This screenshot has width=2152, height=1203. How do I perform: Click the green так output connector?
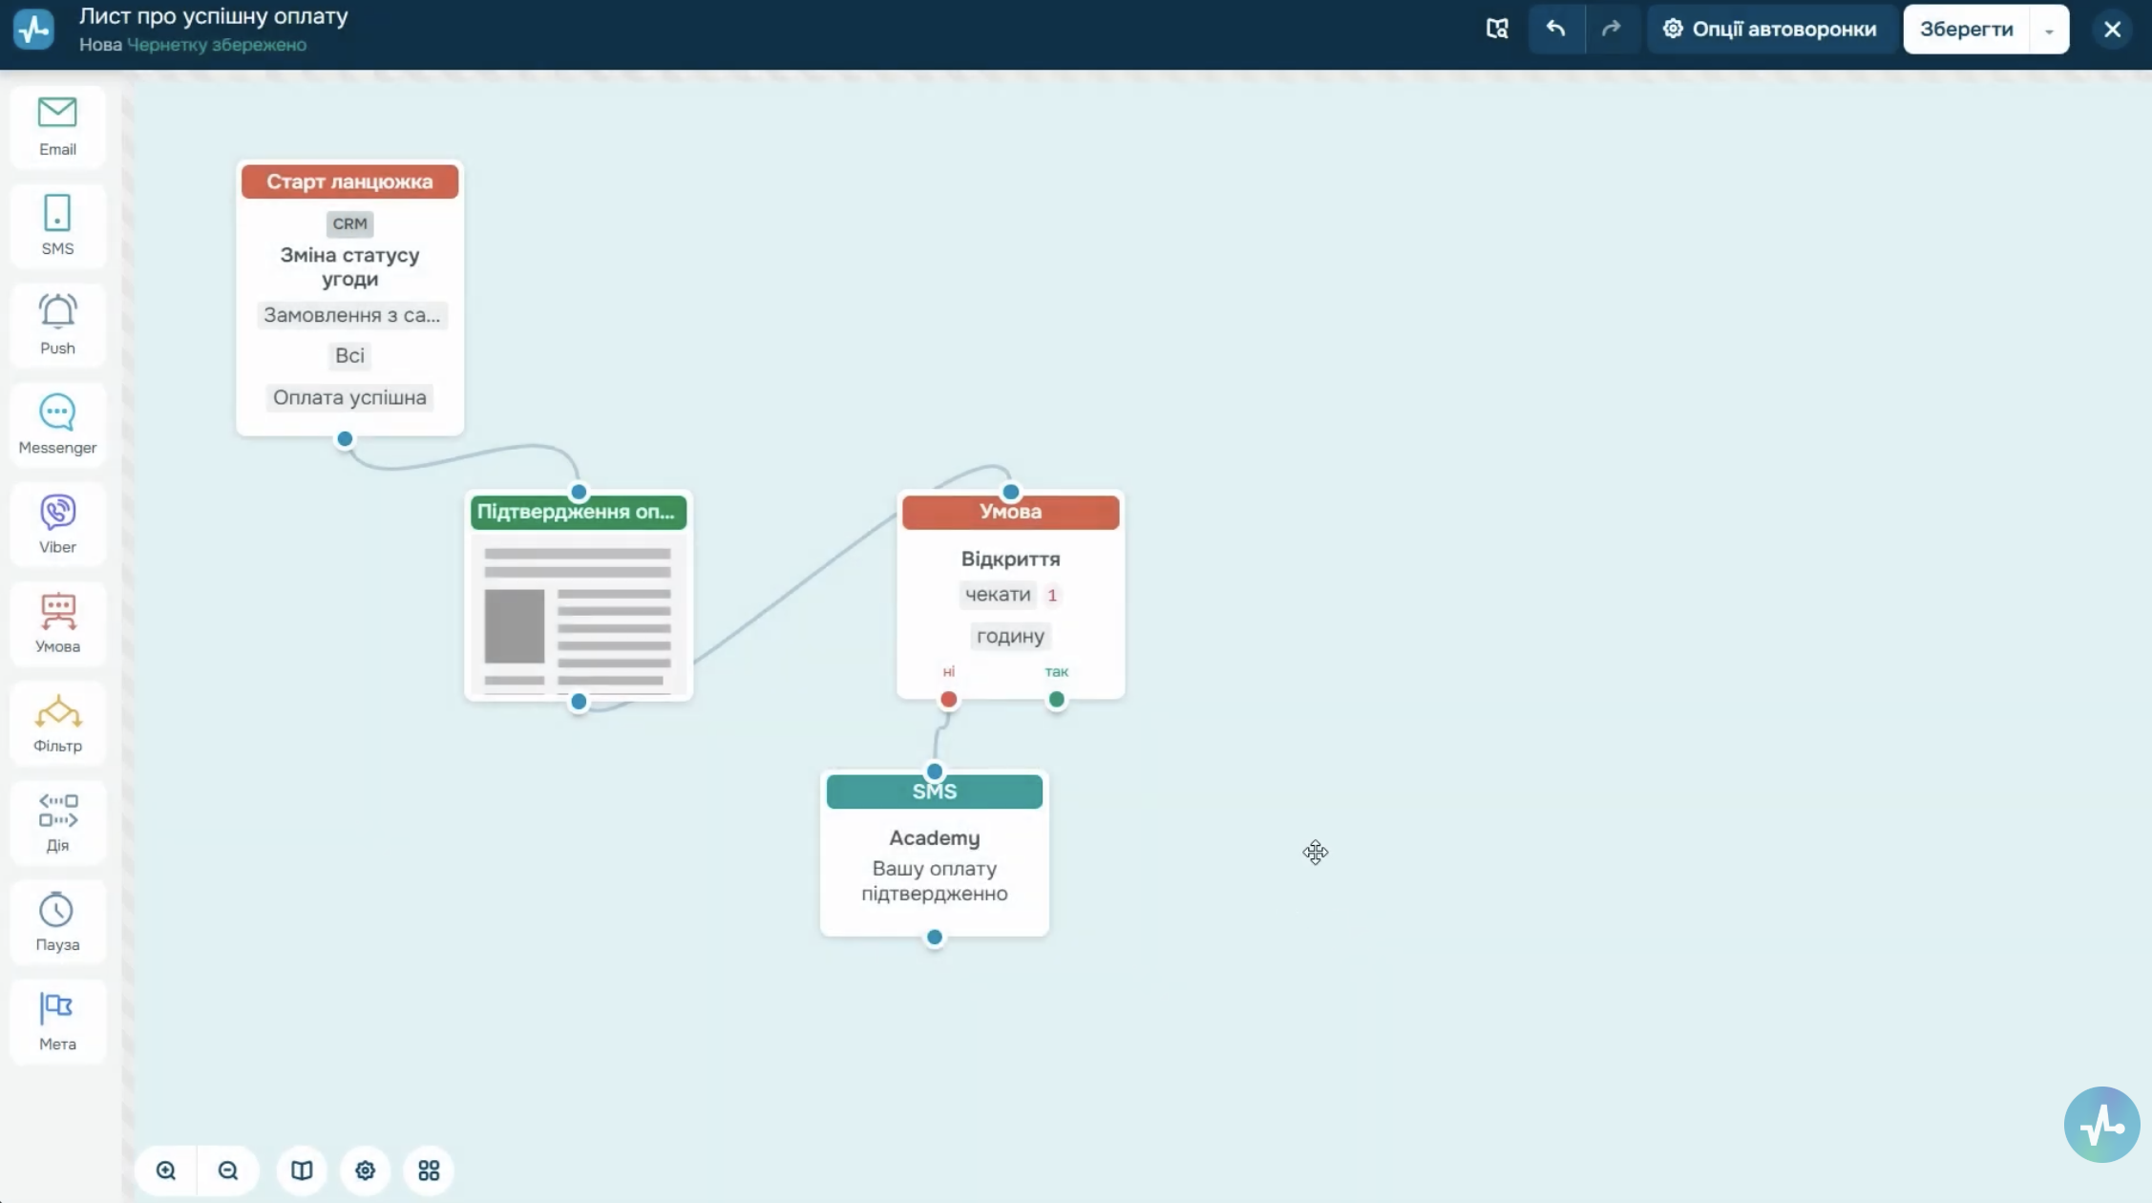click(x=1056, y=700)
